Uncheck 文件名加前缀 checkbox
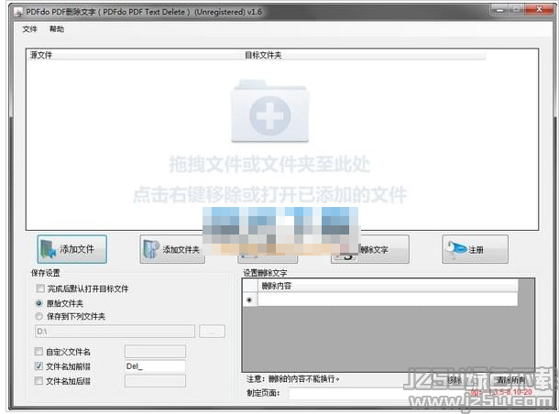Image resolution: width=559 pixels, height=414 pixels. [38, 365]
